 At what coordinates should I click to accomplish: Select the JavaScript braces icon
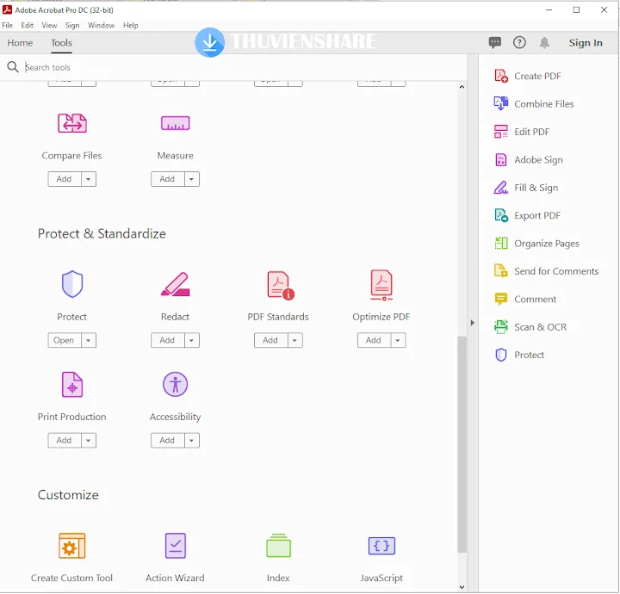coord(381,546)
